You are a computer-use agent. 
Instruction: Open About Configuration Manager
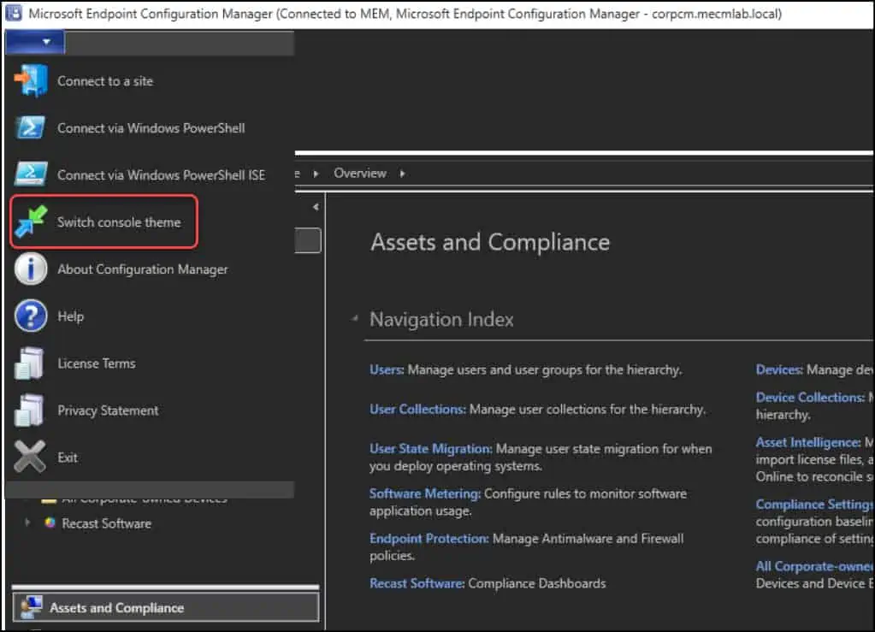pyautogui.click(x=142, y=269)
